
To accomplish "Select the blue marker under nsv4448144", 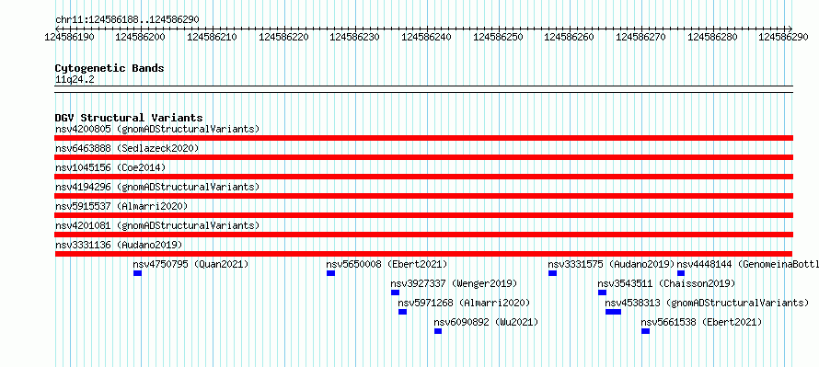I will 681,273.
